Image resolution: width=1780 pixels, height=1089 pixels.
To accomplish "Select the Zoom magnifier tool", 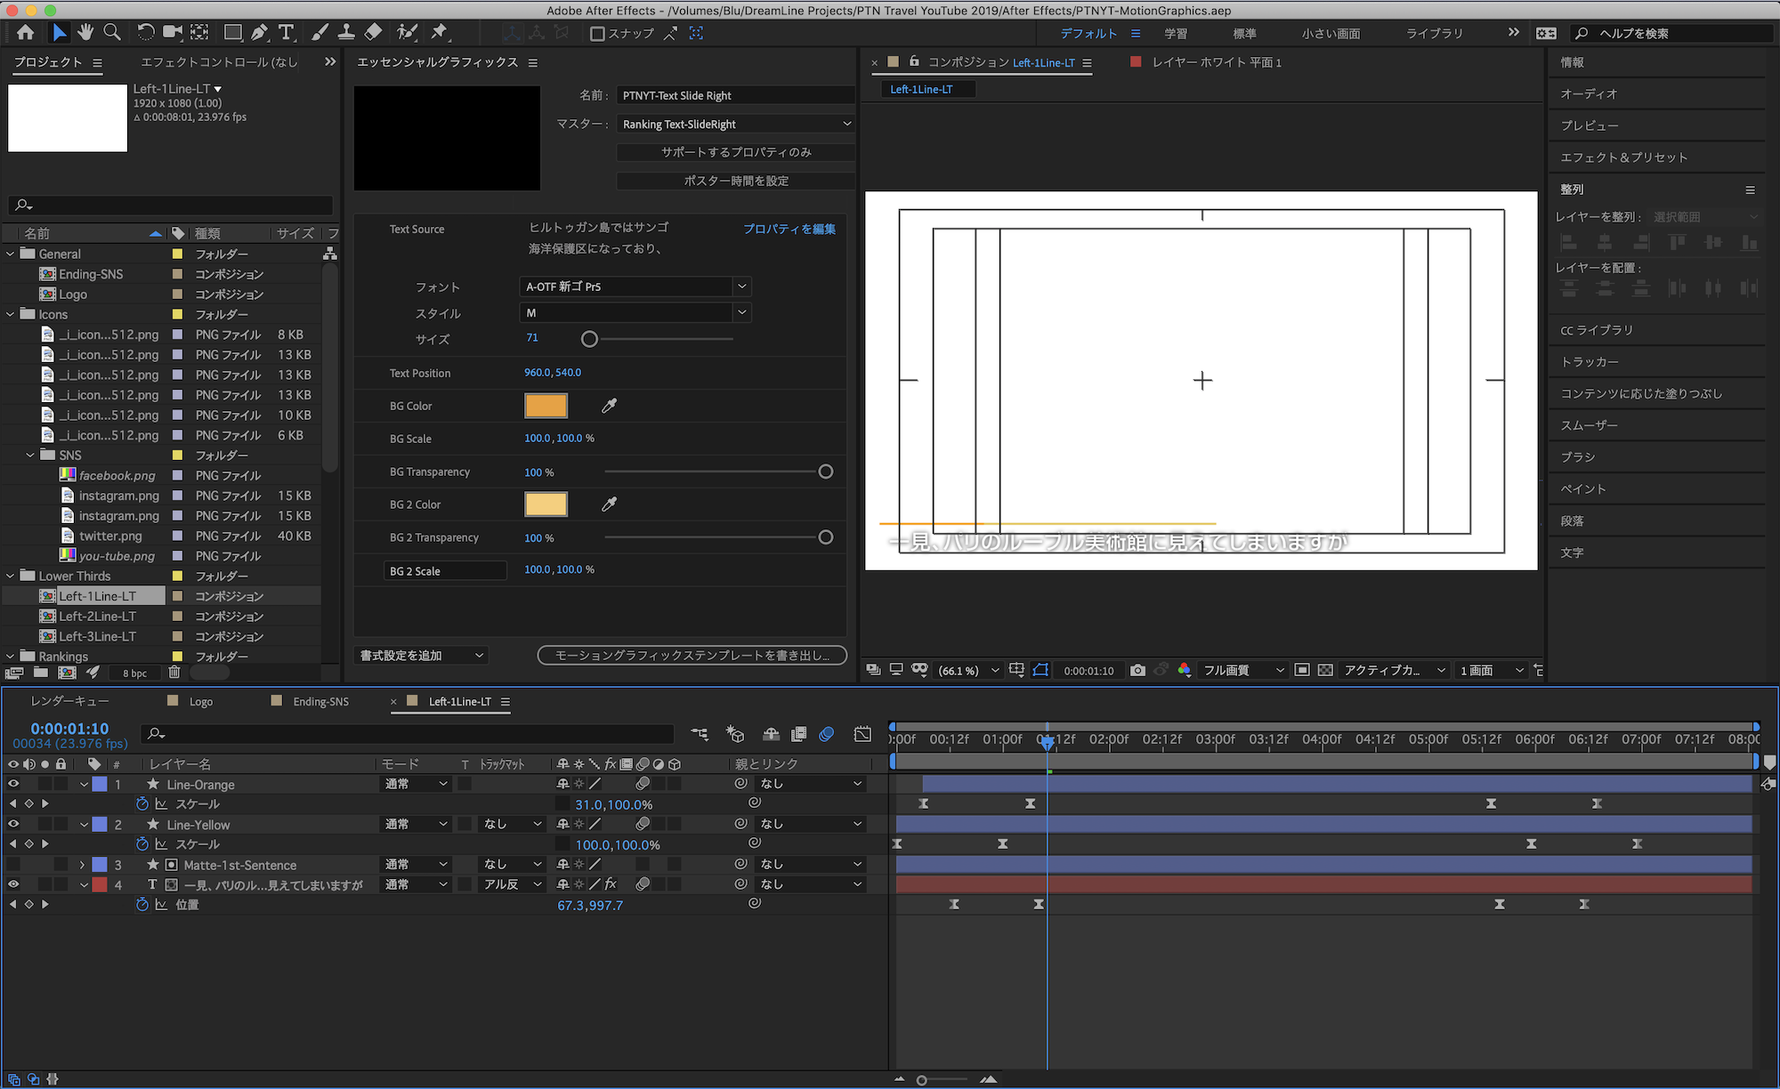I will click(112, 33).
